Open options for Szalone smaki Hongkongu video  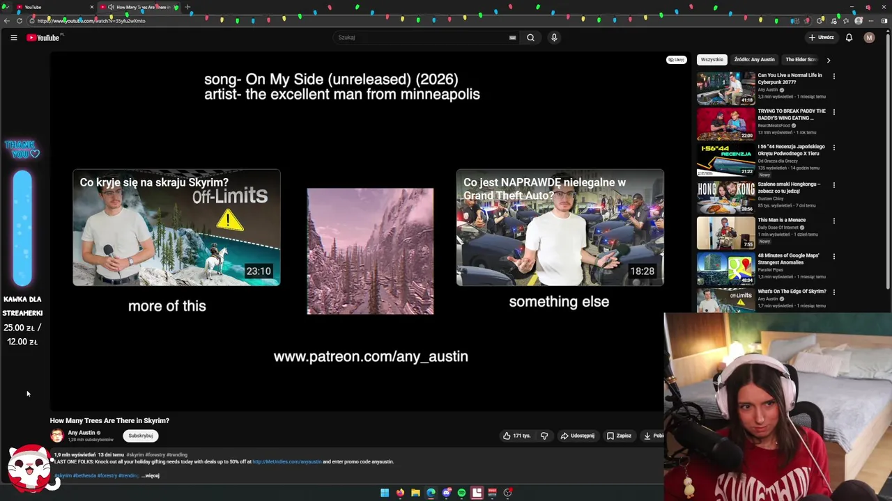[833, 184]
